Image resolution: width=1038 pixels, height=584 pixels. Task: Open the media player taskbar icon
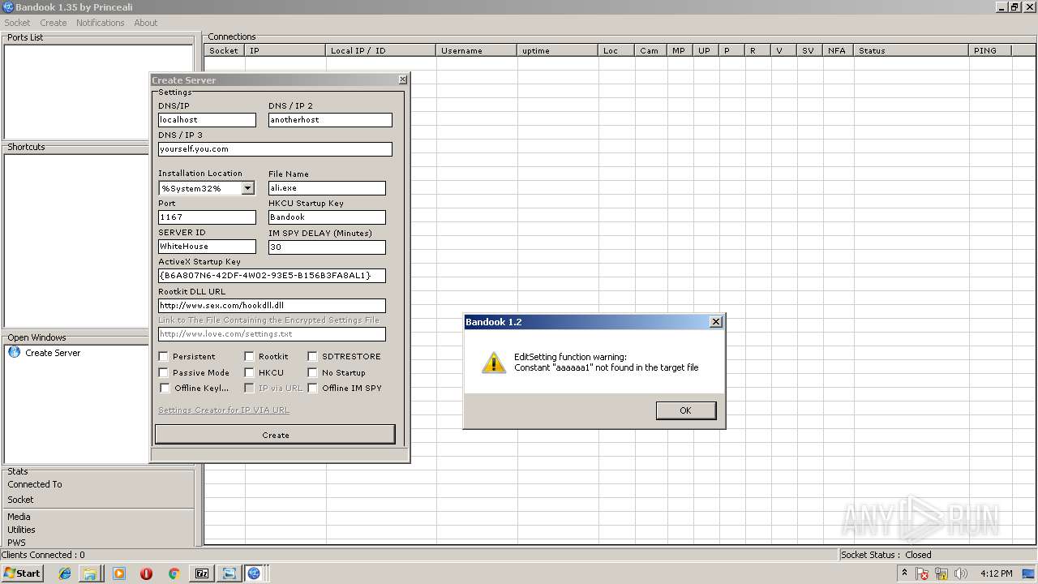[119, 573]
